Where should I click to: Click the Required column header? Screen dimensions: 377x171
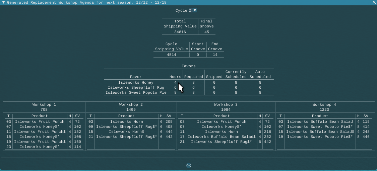(194, 77)
